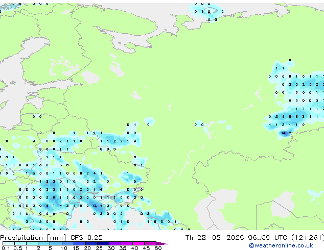Select the 0.1–0.5 mm legend color box

pyautogui.click(x=9, y=243)
